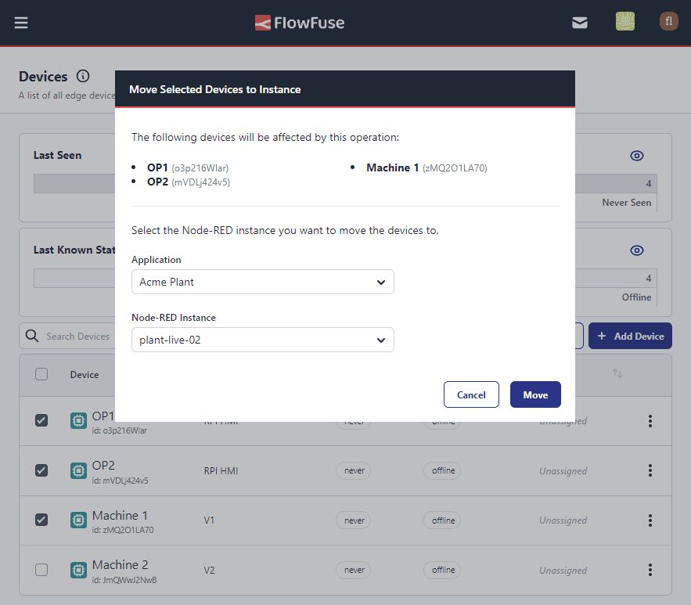Open the team avatar menu in the navbar

pos(624,22)
